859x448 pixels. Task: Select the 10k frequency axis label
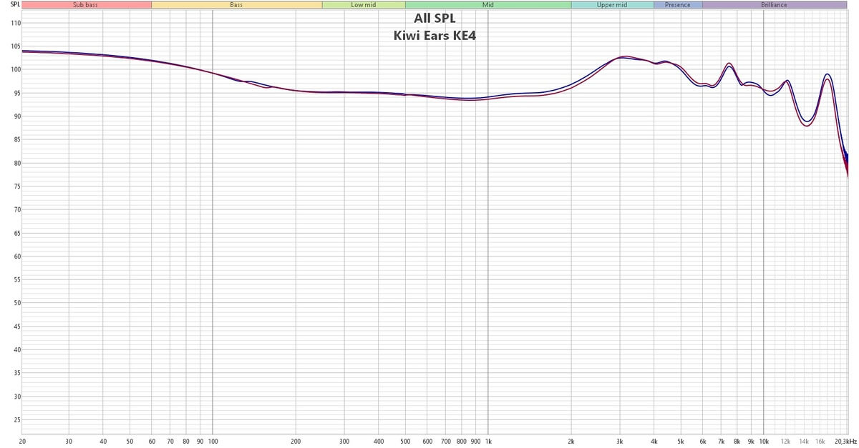coord(764,442)
